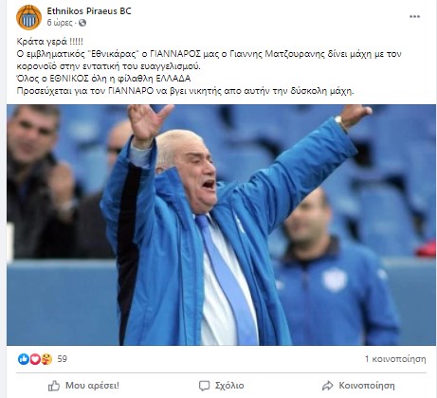Select the "Κοινοποίηση" share button text

pos(367,386)
